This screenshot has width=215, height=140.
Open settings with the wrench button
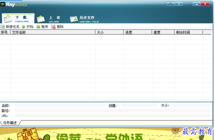(179, 4)
